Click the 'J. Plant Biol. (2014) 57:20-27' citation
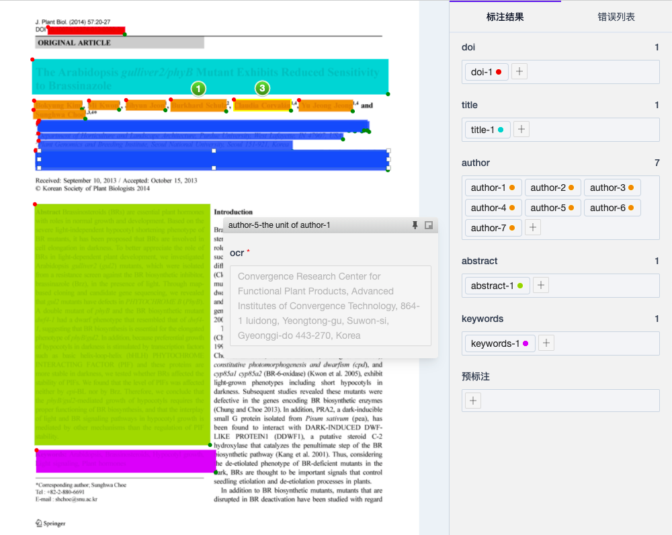Image resolution: width=672 pixels, height=535 pixels. tap(73, 22)
